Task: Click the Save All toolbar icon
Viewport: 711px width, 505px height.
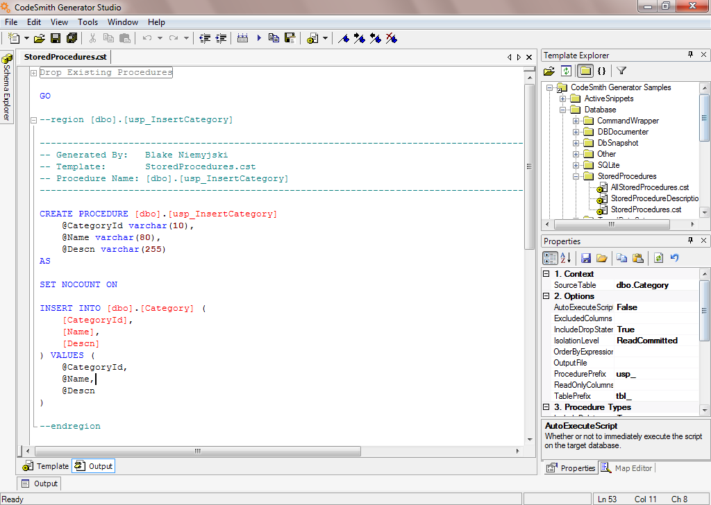Action: pyautogui.click(x=72, y=39)
